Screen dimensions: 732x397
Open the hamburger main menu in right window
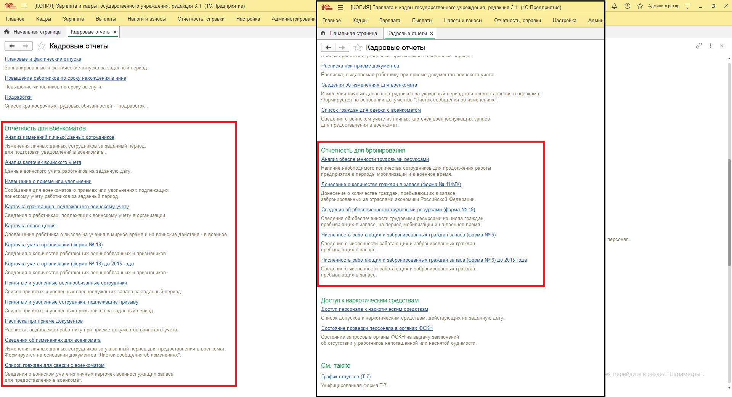(x=340, y=8)
